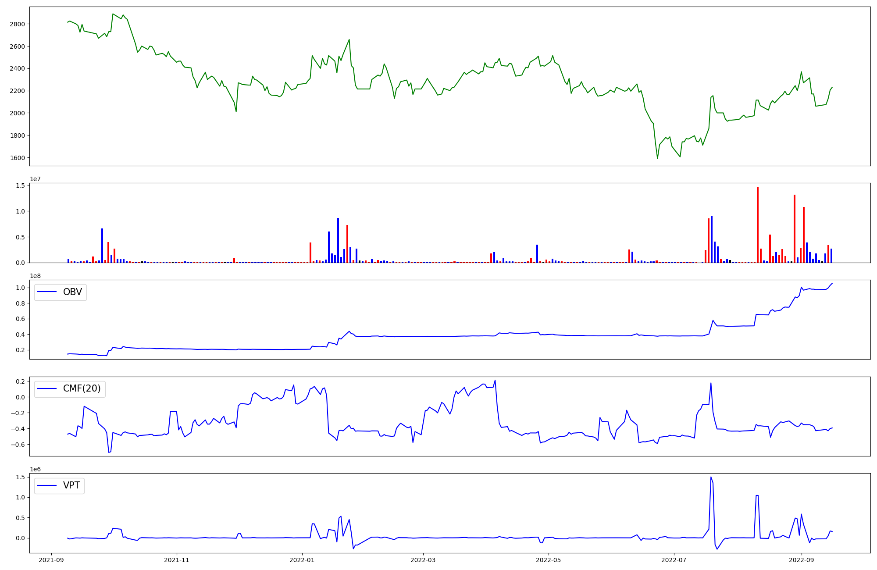Click the 1600 price axis label
Screen dimensions: 877x570
coord(17,158)
